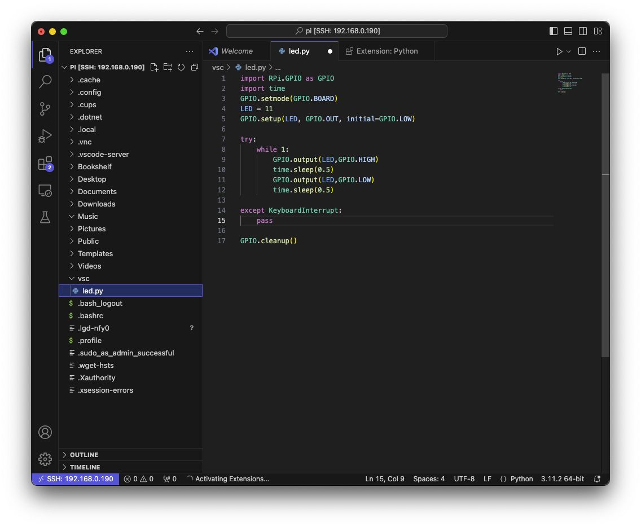Viewport: 641px width, 527px height.
Task: Toggle the primary side bar layout button
Action: tap(554, 31)
